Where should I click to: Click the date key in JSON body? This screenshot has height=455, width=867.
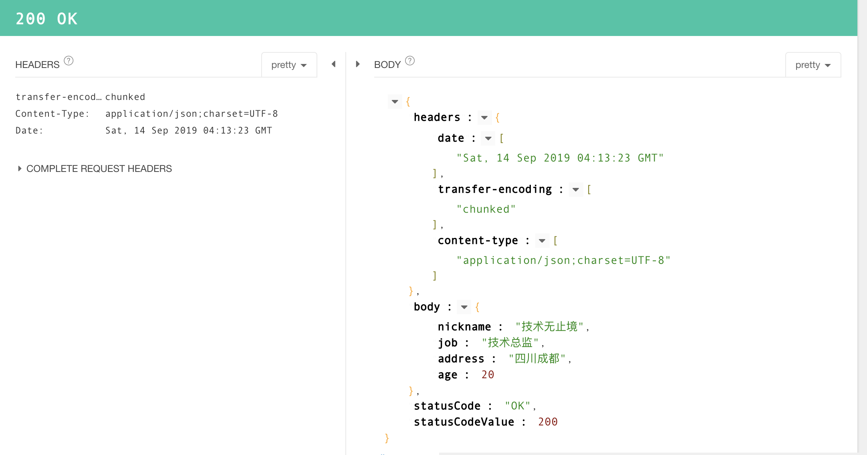451,138
